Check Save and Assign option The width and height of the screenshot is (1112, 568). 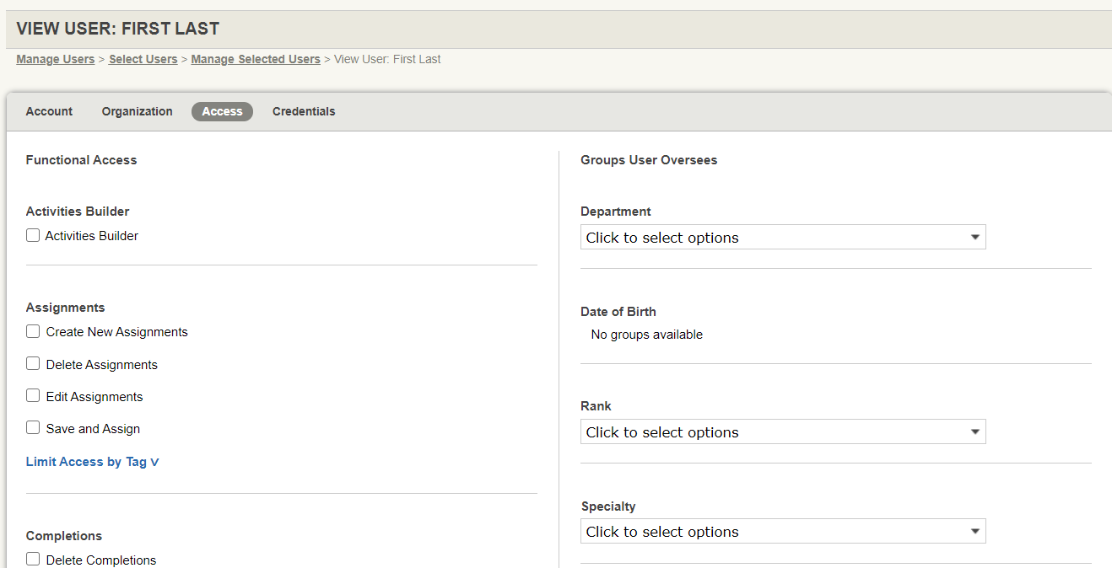coord(33,428)
